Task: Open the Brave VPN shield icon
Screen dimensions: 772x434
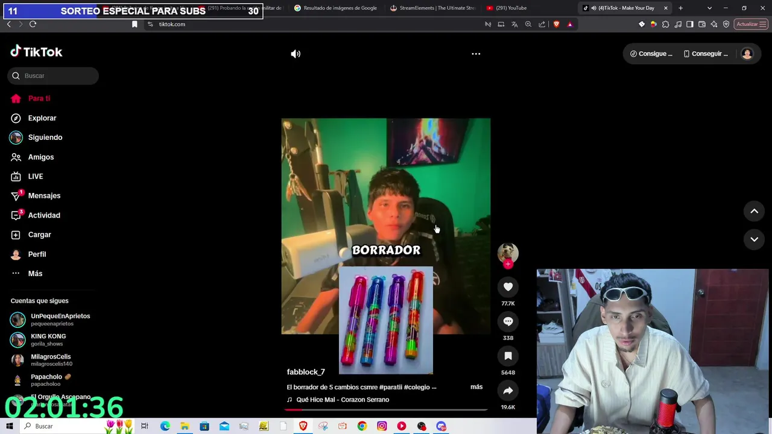Action: [726, 24]
